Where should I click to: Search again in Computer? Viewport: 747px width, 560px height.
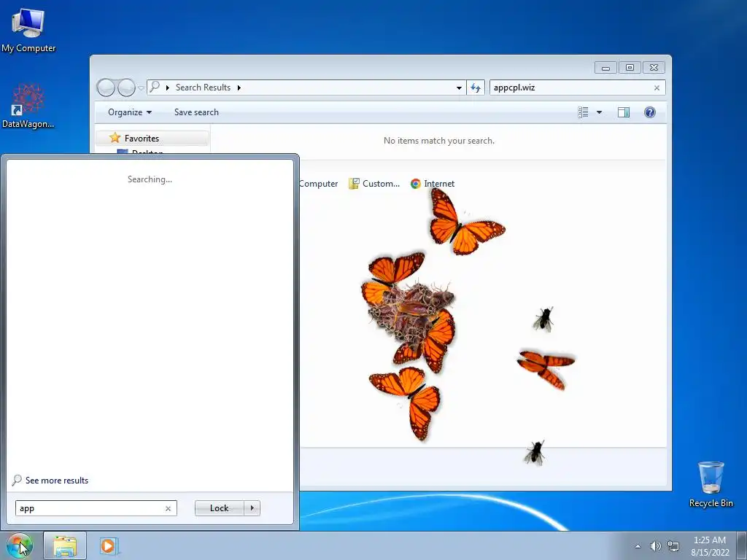point(318,184)
